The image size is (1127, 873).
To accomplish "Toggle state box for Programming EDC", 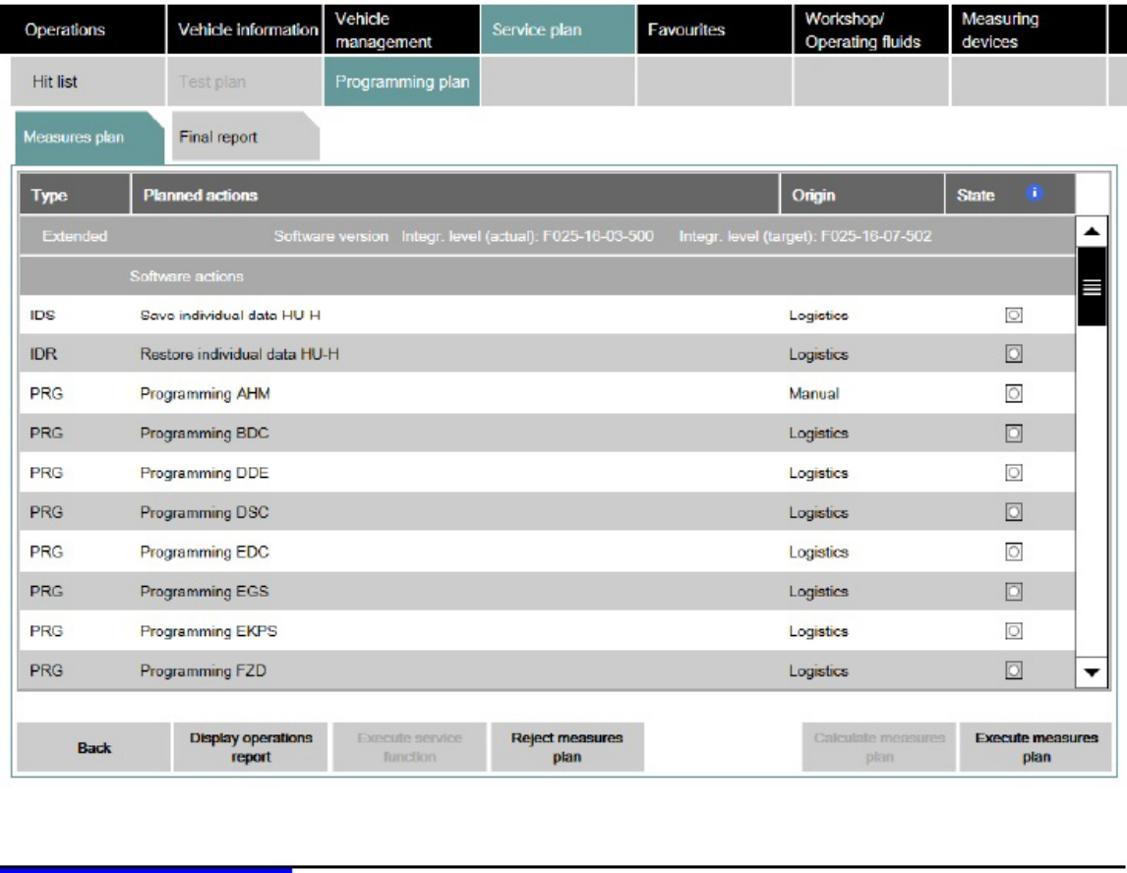I will pyautogui.click(x=1014, y=552).
